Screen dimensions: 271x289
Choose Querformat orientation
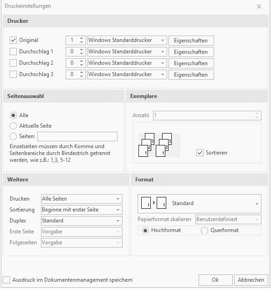point(205,230)
